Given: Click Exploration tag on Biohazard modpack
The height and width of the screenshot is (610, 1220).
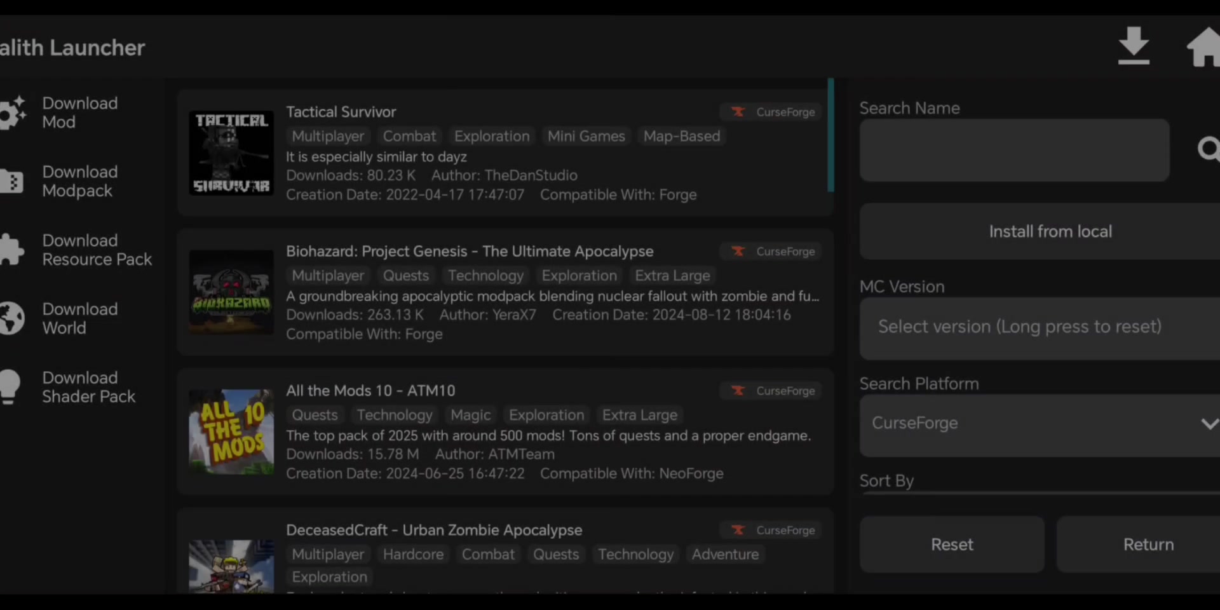Looking at the screenshot, I should click(x=579, y=276).
